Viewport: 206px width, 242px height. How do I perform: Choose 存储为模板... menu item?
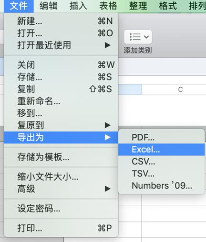point(61,157)
